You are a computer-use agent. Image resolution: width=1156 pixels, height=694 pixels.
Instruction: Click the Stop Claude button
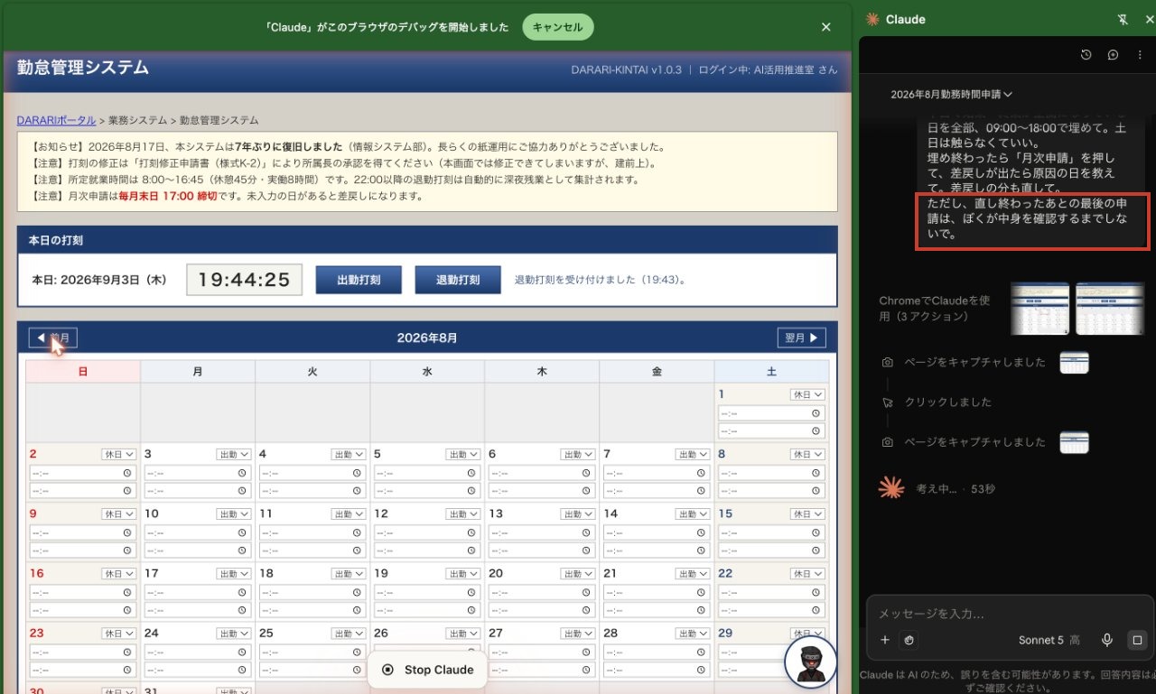pyautogui.click(x=427, y=670)
